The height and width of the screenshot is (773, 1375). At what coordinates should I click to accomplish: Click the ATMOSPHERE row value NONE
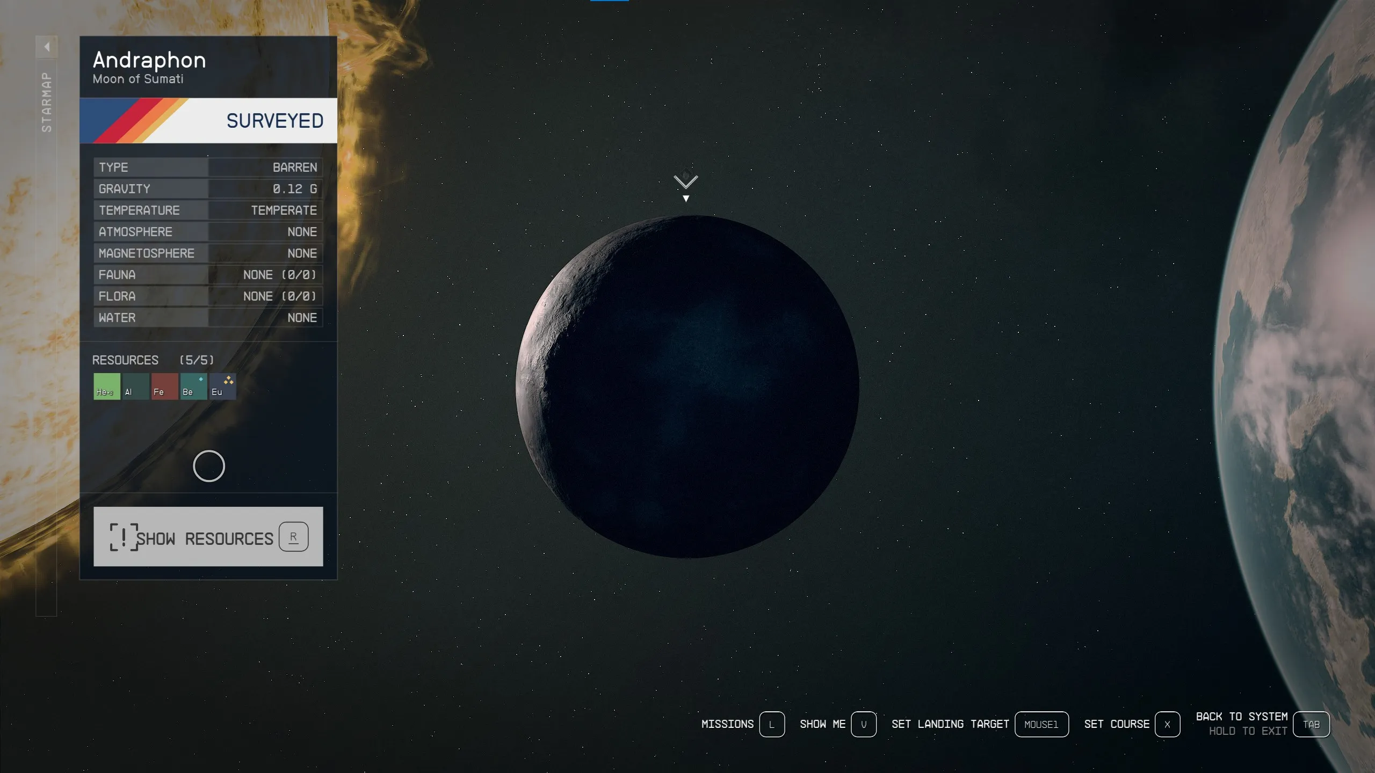302,232
